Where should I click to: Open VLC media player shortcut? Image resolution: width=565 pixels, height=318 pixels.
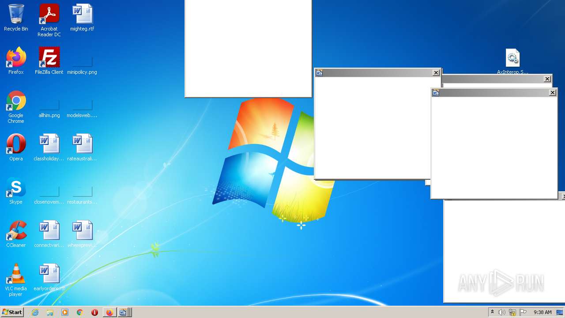pyautogui.click(x=16, y=280)
